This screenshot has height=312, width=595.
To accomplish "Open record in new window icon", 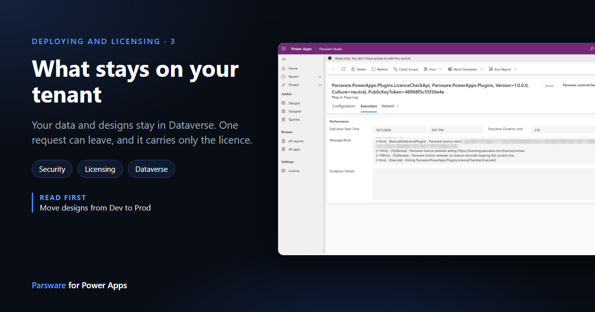I will pos(344,69).
